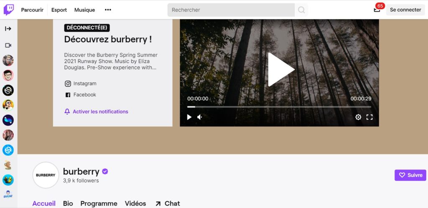Click the large play button on video
This screenshot has width=428, height=208.
pos(280,69)
